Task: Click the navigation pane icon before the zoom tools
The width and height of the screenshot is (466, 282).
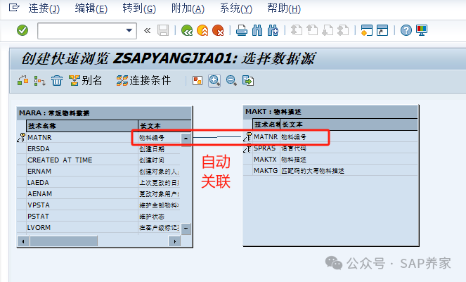Action: coord(198,81)
